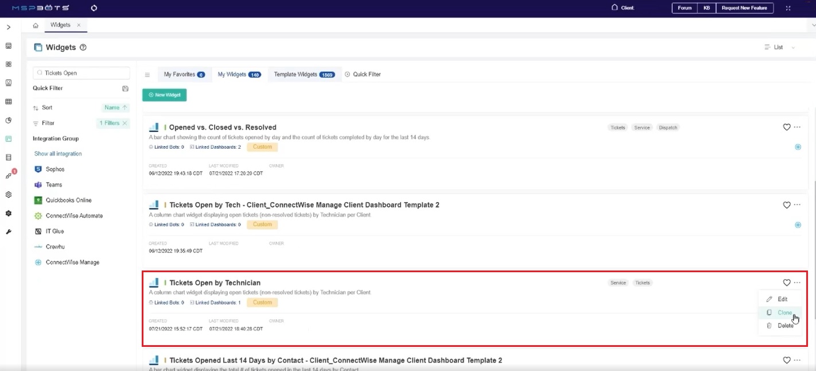Favorite the Tickets Open by Technician widget
816x371 pixels.
[x=786, y=282]
